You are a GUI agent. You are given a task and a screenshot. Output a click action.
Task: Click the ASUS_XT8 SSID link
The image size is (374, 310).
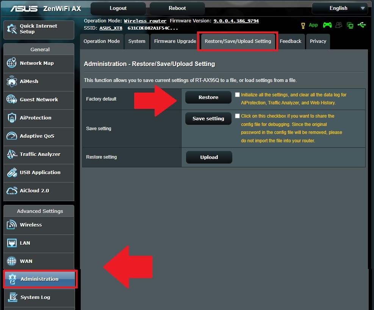111,28
